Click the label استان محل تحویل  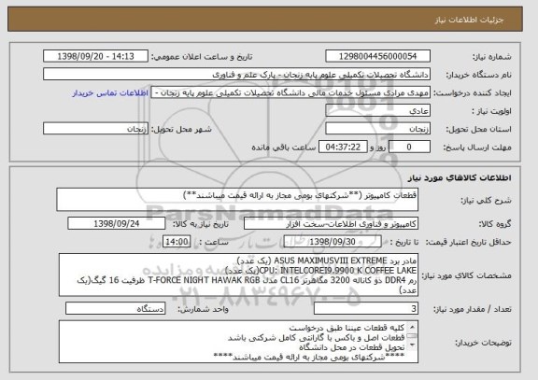tap(478, 129)
